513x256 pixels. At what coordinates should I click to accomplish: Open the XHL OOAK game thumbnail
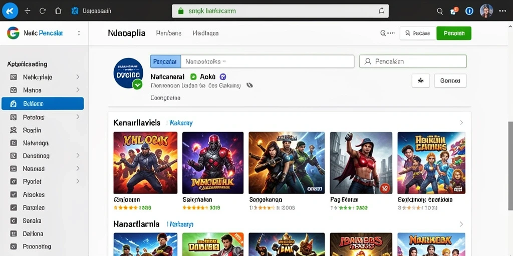[145, 162]
